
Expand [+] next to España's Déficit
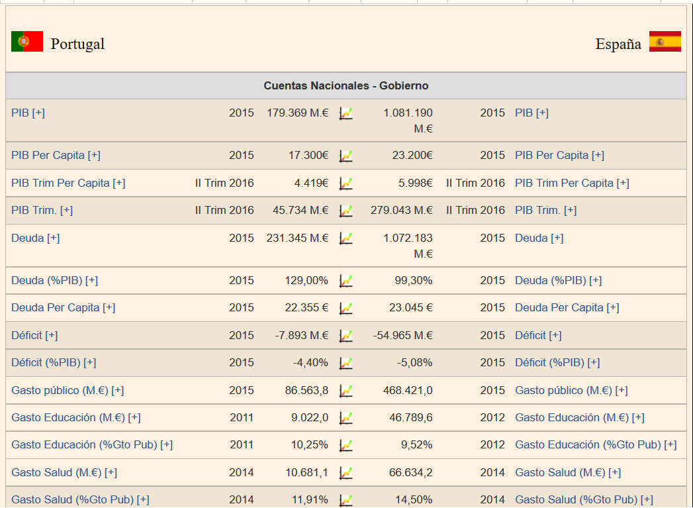(555, 335)
